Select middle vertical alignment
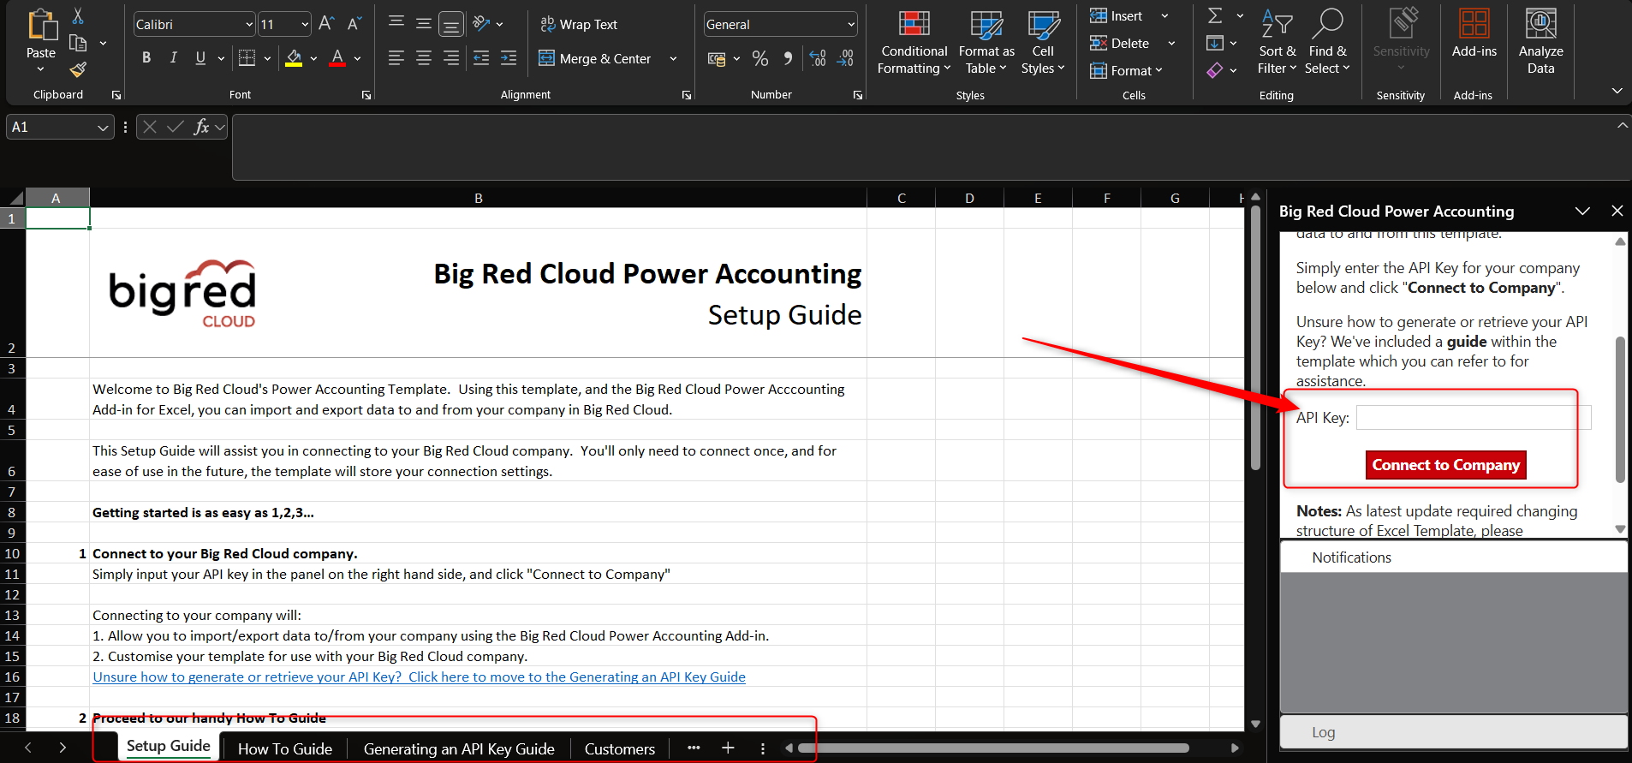 pos(424,23)
